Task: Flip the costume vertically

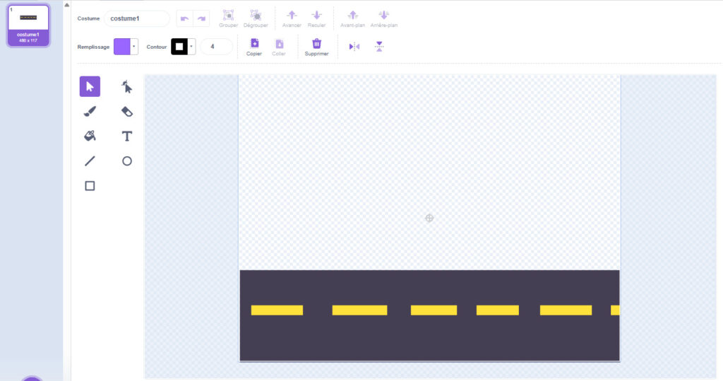Action: (x=379, y=47)
